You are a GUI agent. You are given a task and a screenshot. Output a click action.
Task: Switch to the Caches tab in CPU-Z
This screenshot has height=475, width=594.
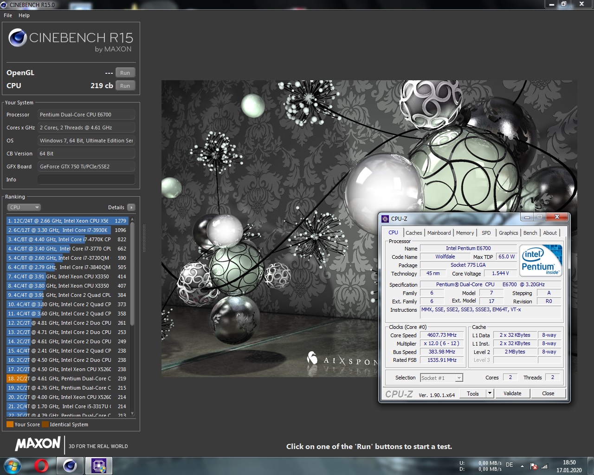(414, 233)
